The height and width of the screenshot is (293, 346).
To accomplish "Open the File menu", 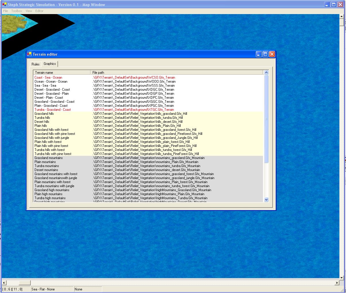I will 5,11.
